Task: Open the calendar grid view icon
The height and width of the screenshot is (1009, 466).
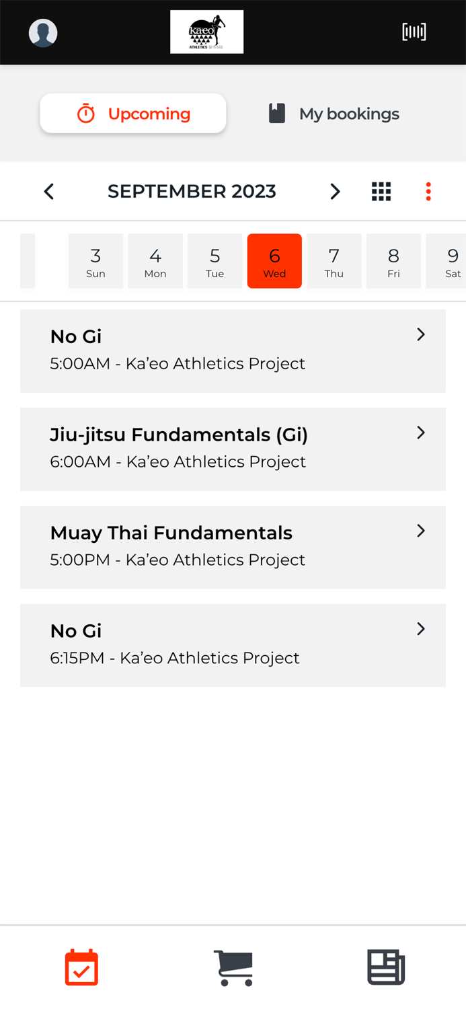Action: pyautogui.click(x=381, y=191)
